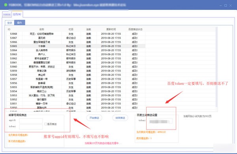Click the 更新时间 column header
This screenshot has height=154, width=237.
[111, 29]
